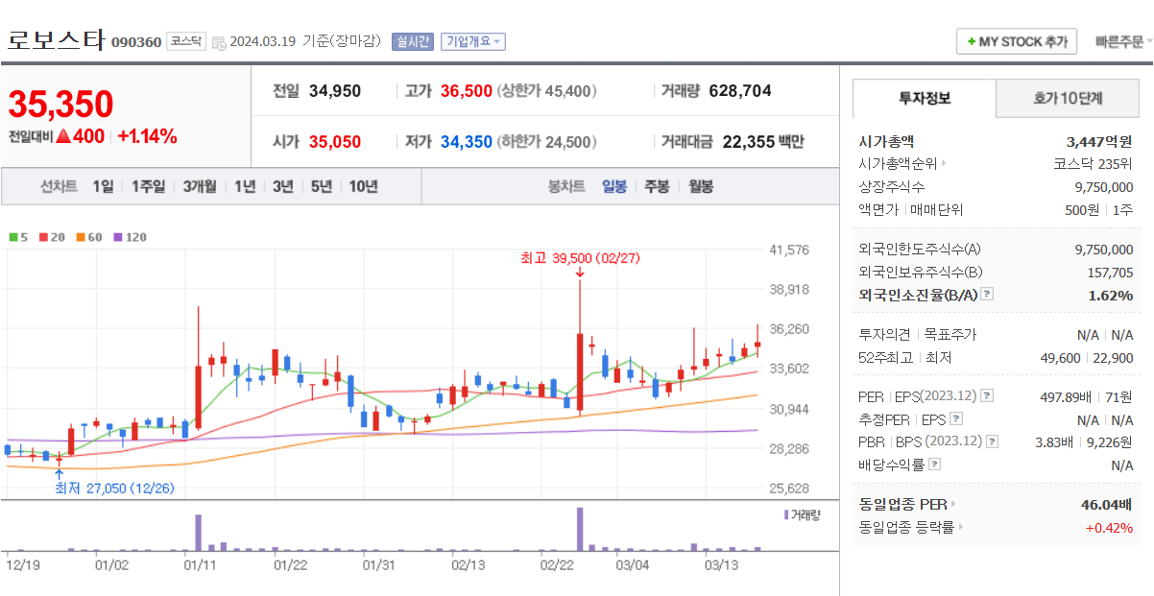
Task: Click the 로보스타 stock name heading
Action: pyautogui.click(x=56, y=40)
